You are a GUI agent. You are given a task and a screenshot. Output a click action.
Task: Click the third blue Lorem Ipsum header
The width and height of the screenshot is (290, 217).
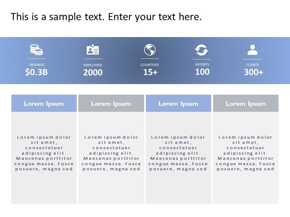click(x=179, y=104)
